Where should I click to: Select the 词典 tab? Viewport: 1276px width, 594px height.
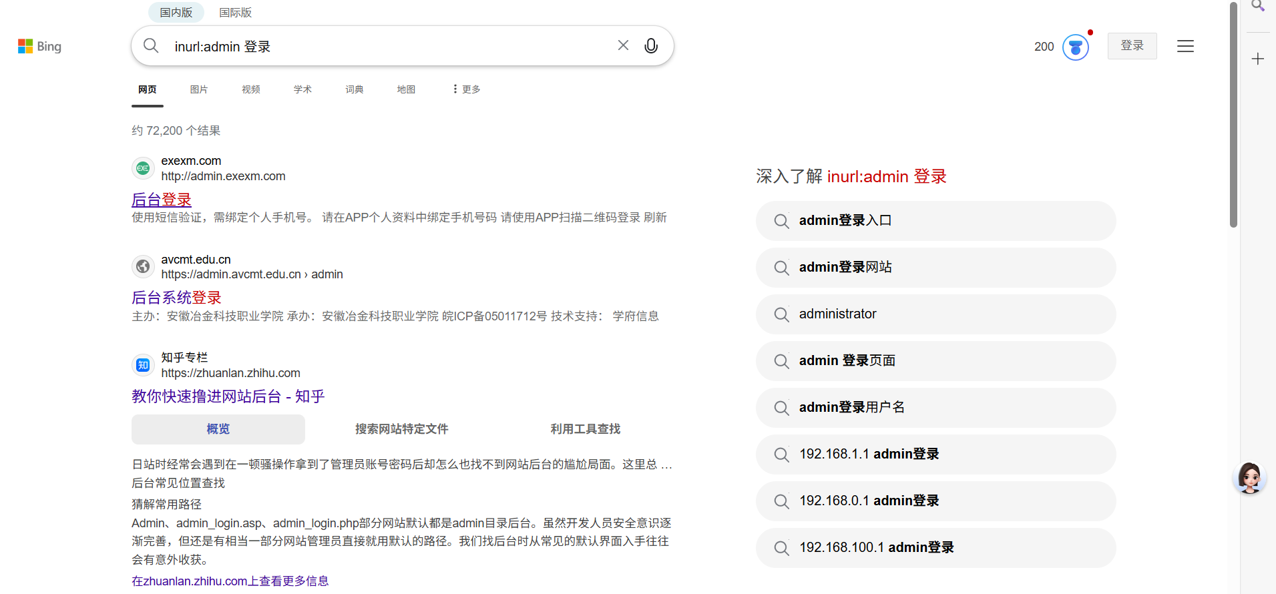pyautogui.click(x=355, y=89)
